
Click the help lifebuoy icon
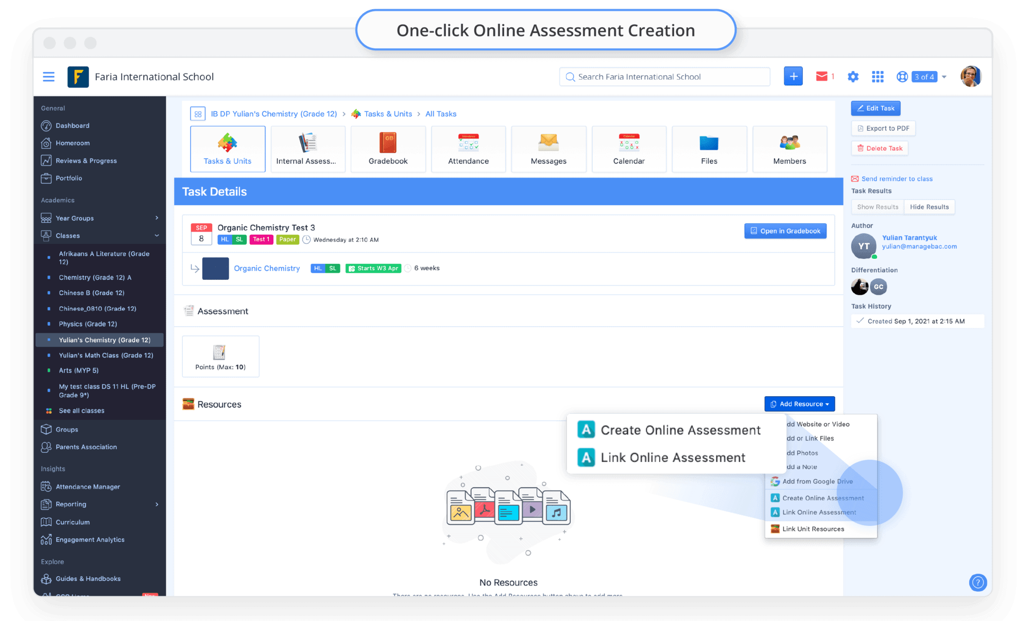902,77
